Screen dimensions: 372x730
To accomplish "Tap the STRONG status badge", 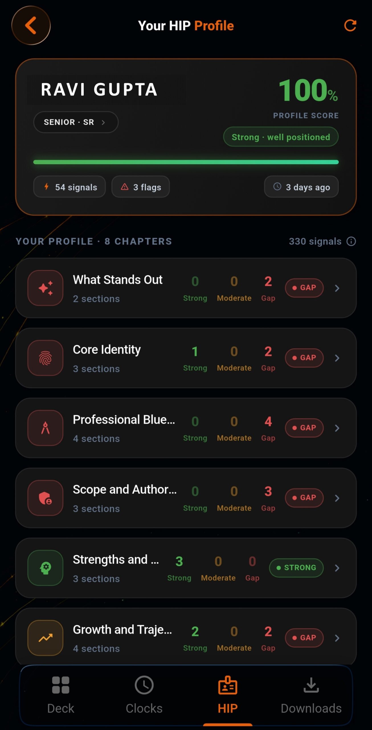I will tap(296, 568).
